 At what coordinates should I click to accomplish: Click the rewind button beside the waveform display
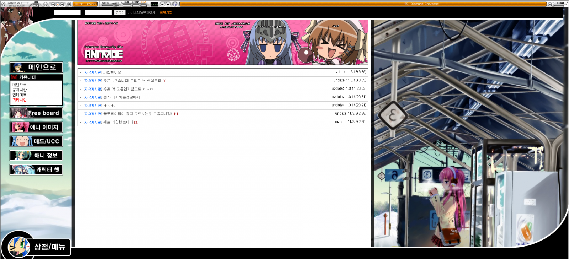tap(163, 4)
